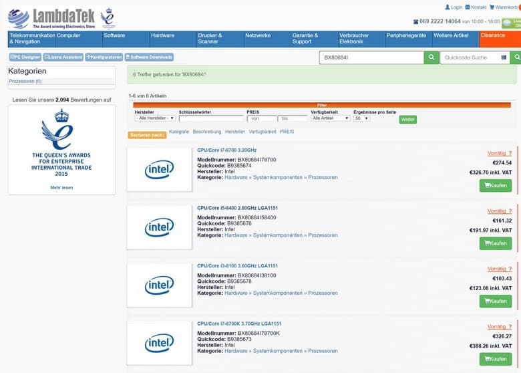Click the orange Filter bar

pos(322,105)
